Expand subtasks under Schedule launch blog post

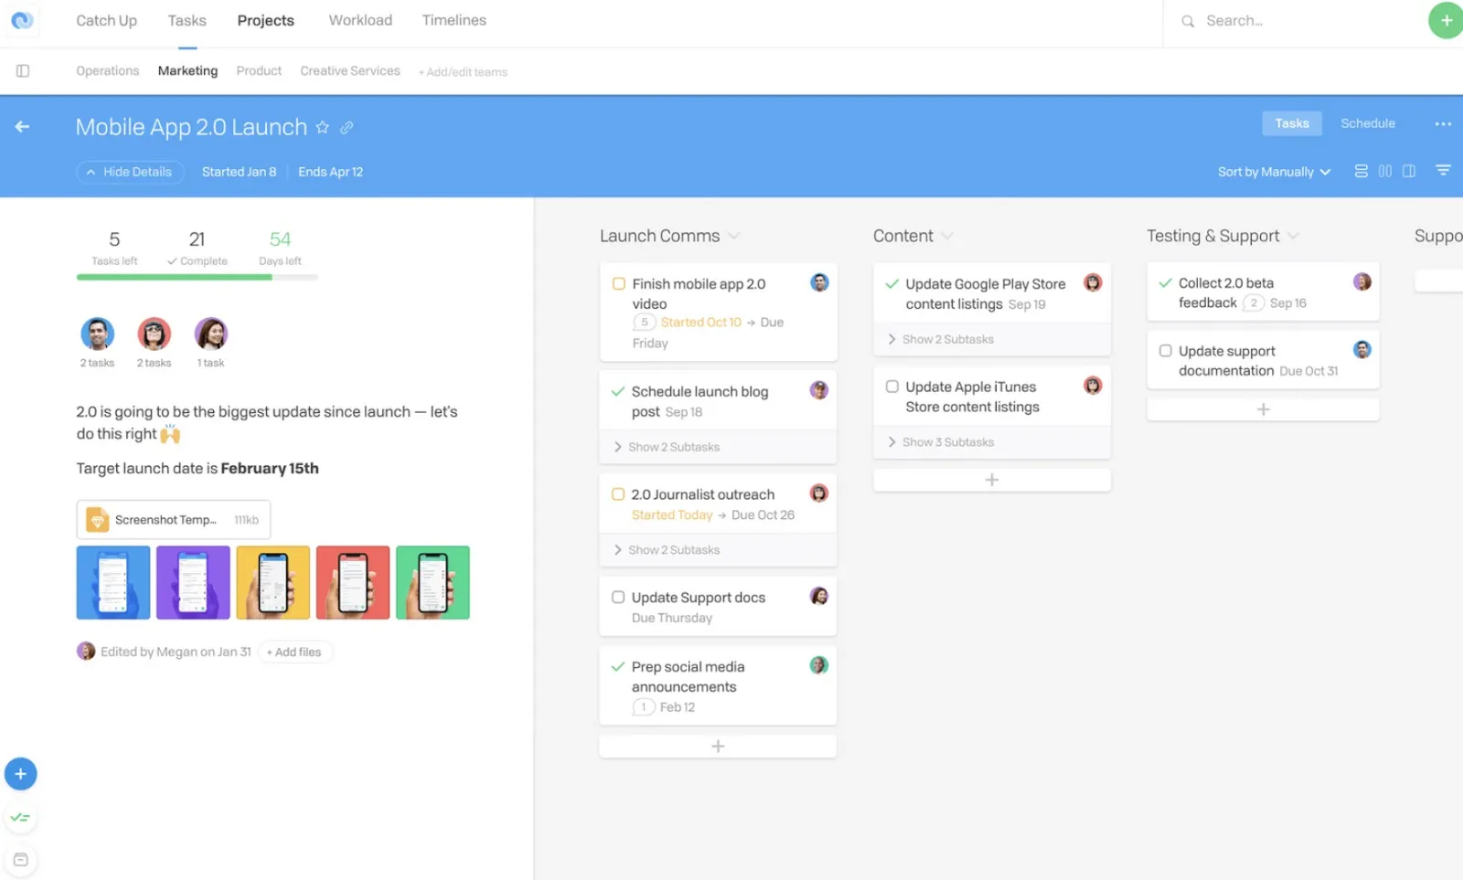click(x=718, y=447)
